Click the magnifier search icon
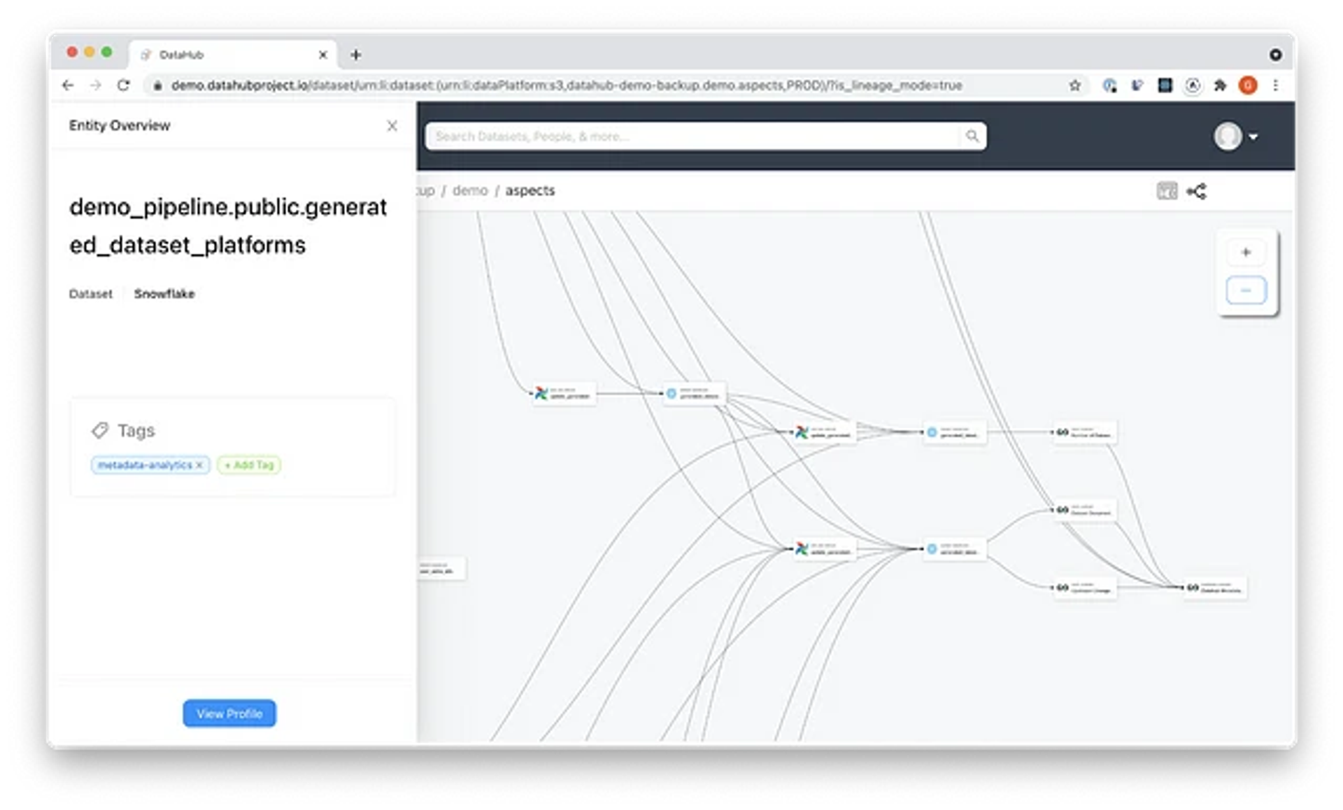 (x=972, y=136)
